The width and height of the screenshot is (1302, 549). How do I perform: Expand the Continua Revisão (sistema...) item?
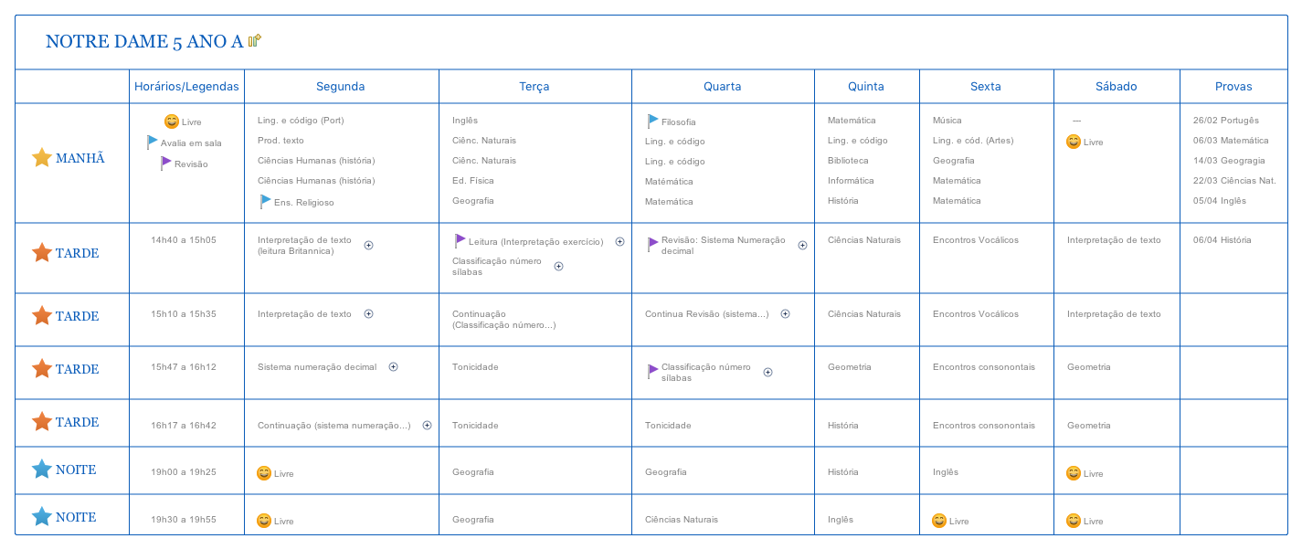[x=785, y=313]
